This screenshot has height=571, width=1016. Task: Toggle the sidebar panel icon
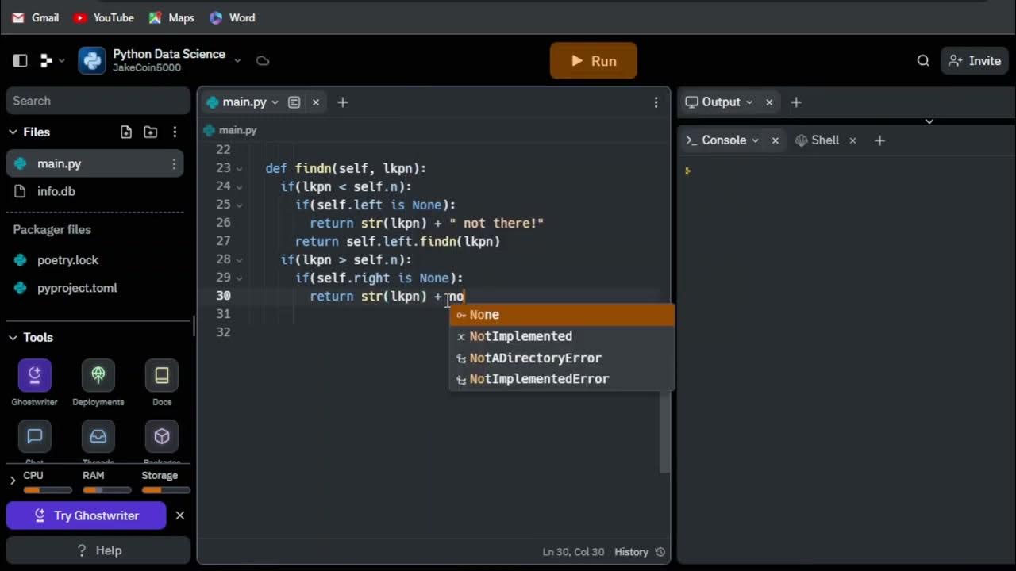(x=21, y=60)
